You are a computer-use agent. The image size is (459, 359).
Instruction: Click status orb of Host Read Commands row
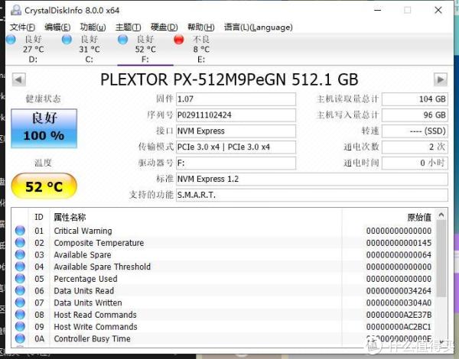(x=20, y=315)
